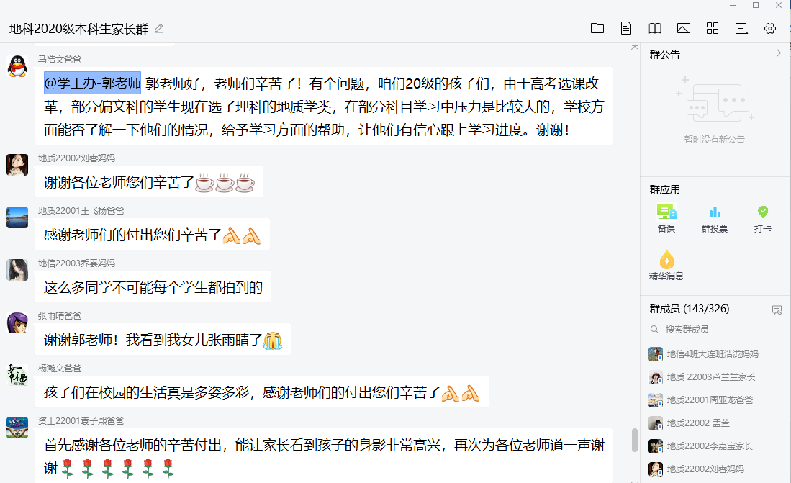Click the chat scrollbar thumb
Image resolution: width=791 pixels, height=483 pixels.
click(635, 440)
